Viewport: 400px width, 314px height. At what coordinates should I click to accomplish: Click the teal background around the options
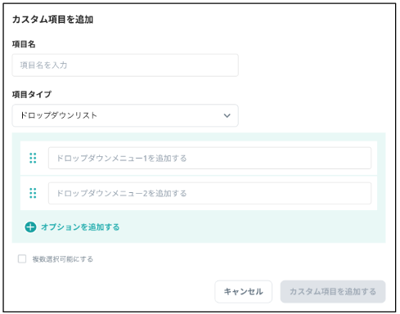coord(245,227)
